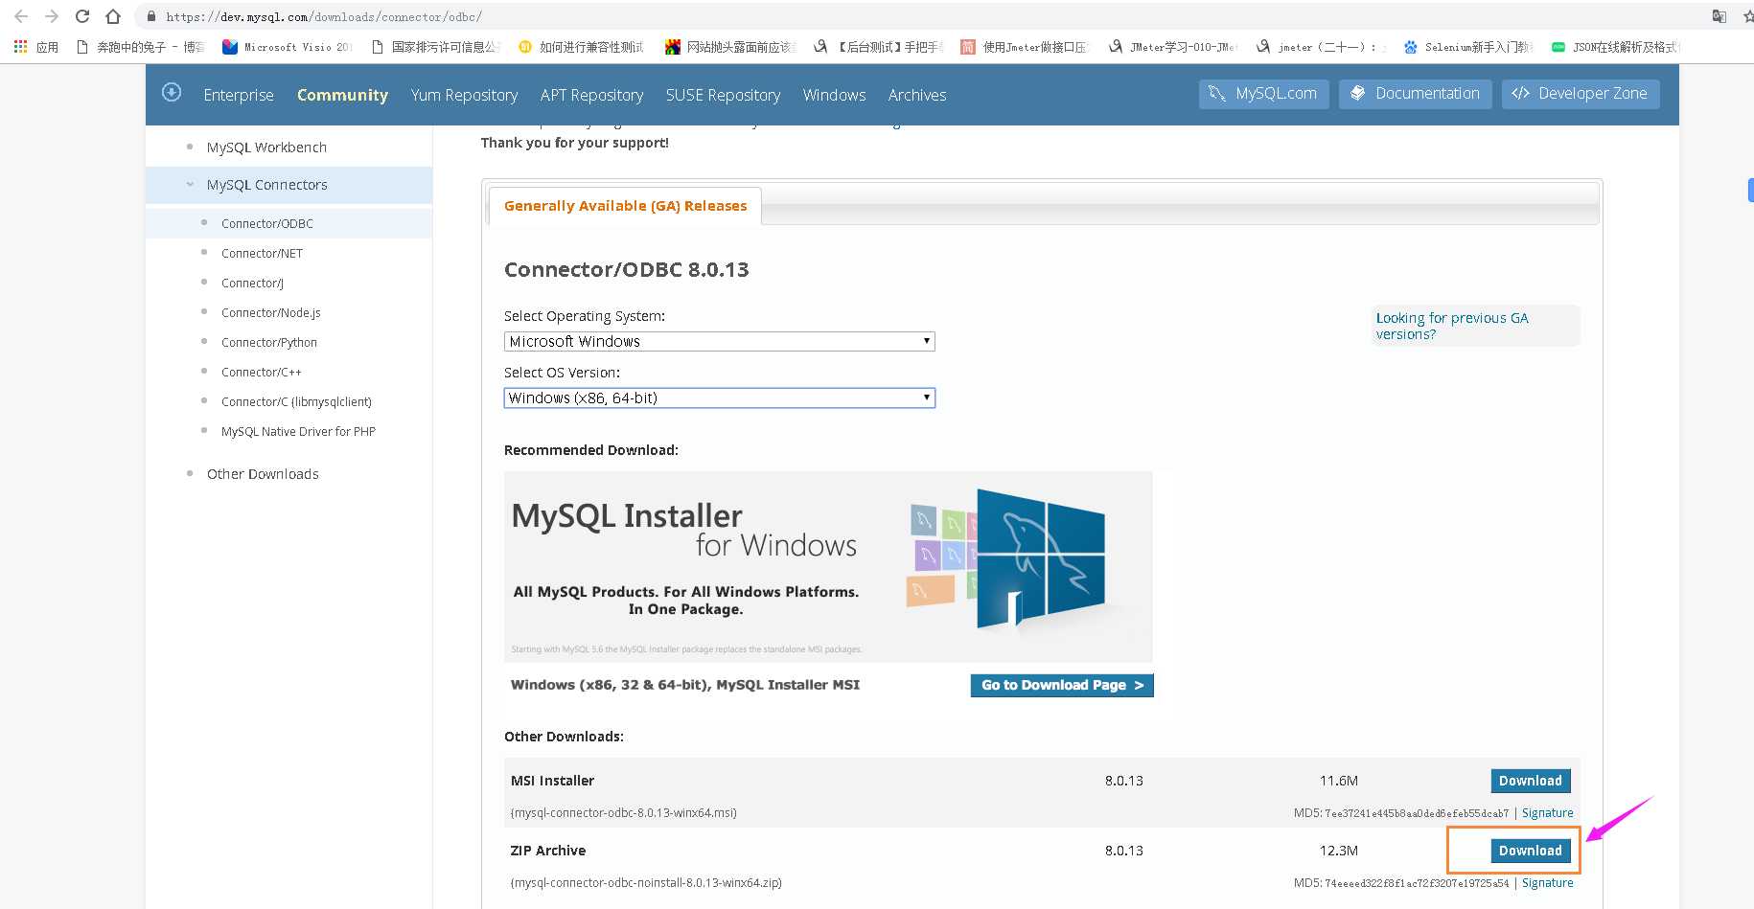The width and height of the screenshot is (1754, 909).
Task: Open Yum Repository nav item
Action: point(464,95)
